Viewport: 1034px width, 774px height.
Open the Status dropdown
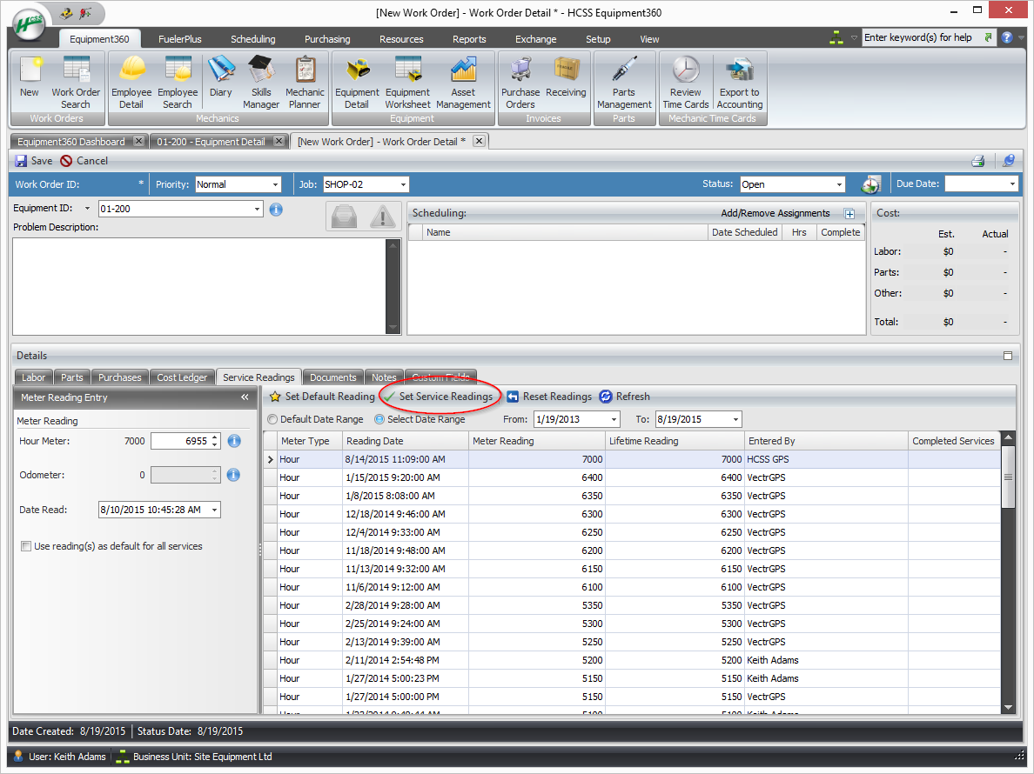pyautogui.click(x=839, y=184)
